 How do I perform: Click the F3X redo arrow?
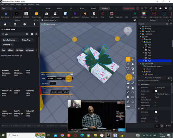point(133,92)
